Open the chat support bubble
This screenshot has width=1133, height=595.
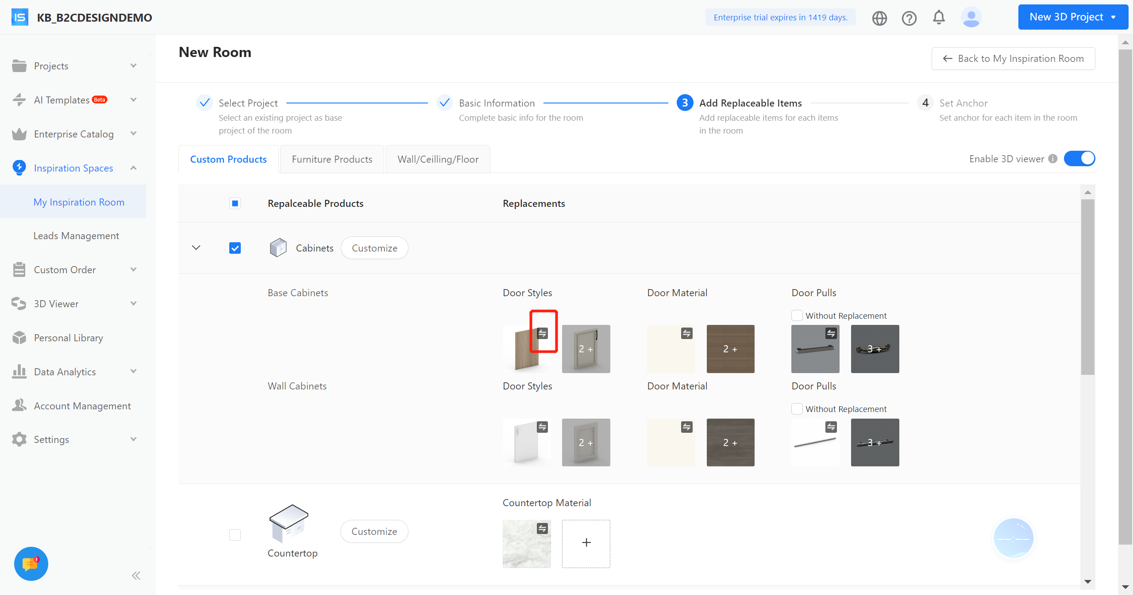(x=31, y=564)
